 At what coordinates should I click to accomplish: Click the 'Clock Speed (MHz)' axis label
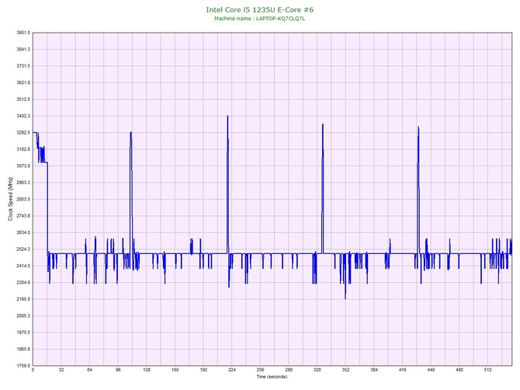(10, 199)
